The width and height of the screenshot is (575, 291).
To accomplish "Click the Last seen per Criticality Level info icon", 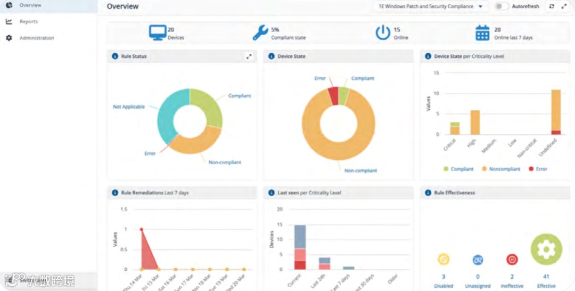I will pyautogui.click(x=272, y=192).
